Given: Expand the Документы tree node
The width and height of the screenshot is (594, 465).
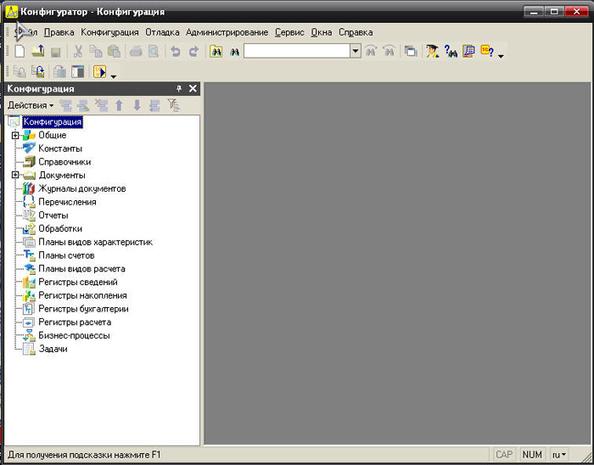Looking at the screenshot, I should [15, 175].
